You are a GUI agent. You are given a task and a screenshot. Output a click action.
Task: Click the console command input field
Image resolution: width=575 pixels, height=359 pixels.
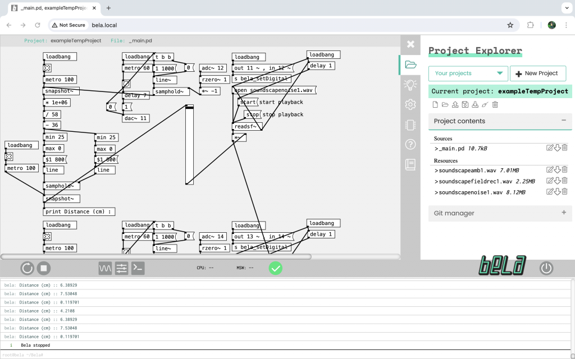[x=286, y=355]
